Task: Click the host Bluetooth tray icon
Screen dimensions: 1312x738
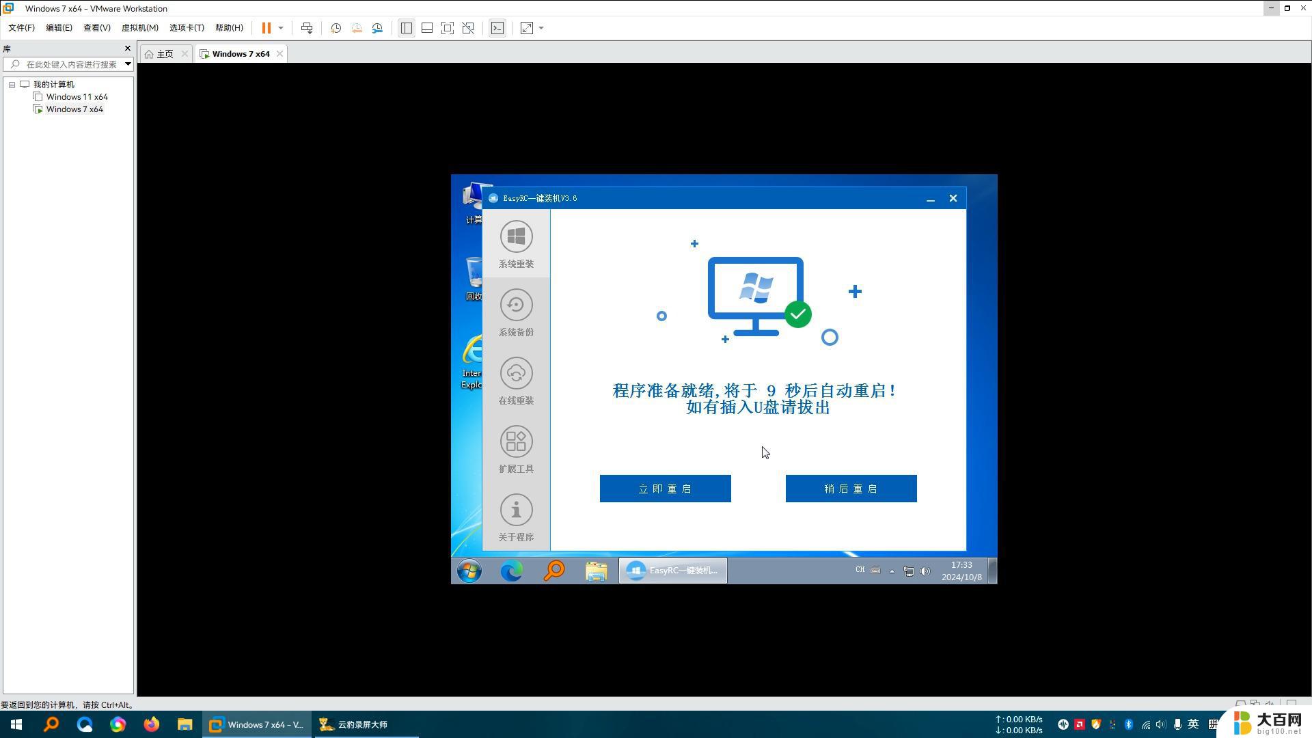Action: click(x=1129, y=724)
